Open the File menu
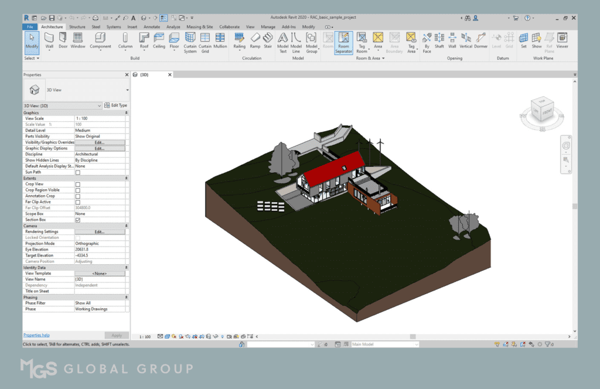Screen dimensions: 600x389 pos(30,26)
